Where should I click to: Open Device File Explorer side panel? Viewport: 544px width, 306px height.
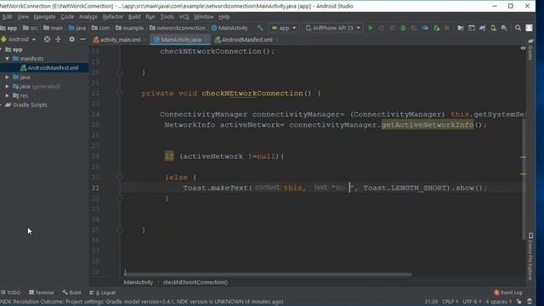530,256
